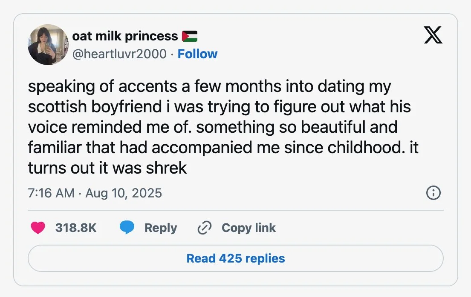Click the display name oat milk princess
This screenshot has width=471, height=297.
click(125, 37)
